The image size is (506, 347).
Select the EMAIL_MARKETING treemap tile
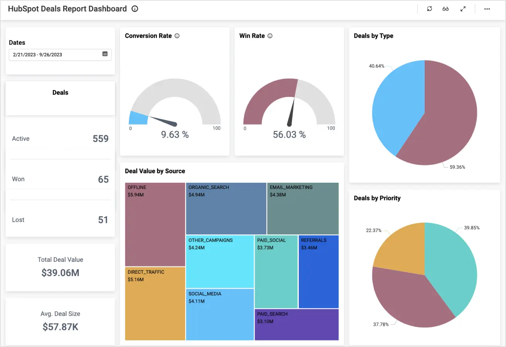pos(303,208)
